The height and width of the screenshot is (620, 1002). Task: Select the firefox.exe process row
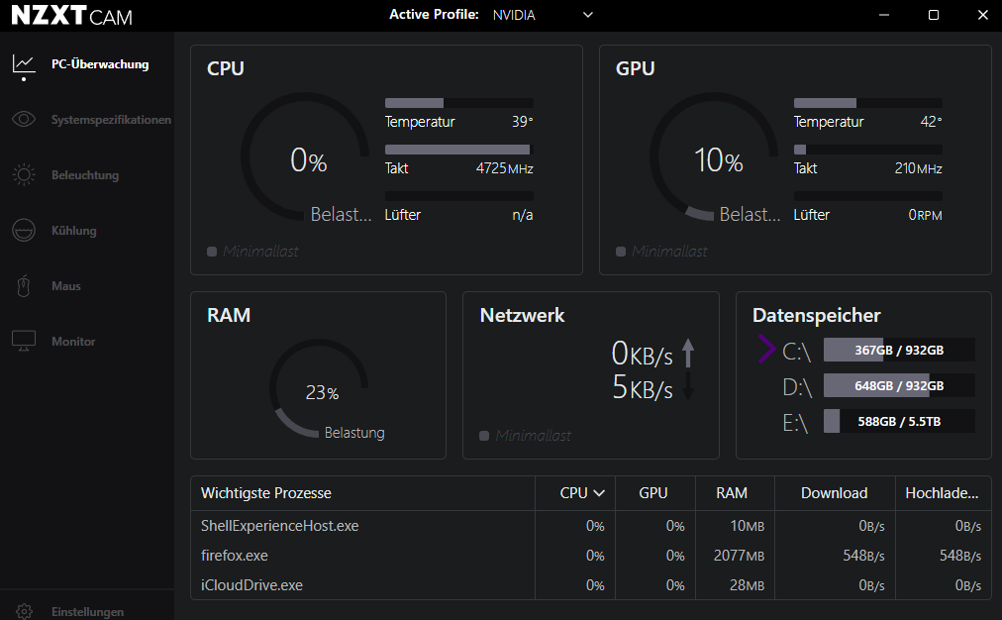point(235,556)
